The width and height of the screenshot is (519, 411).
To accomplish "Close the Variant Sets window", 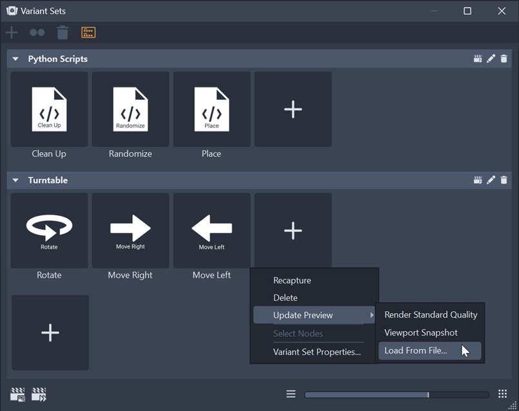I will 502,11.
